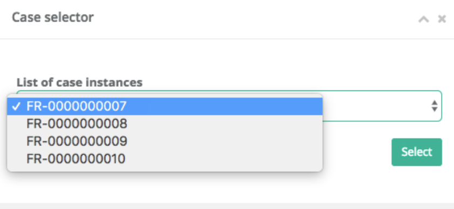454x209 pixels.
Task: Click the Case selector panel title
Action: coord(53,17)
